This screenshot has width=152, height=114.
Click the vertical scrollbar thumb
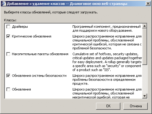145,47
